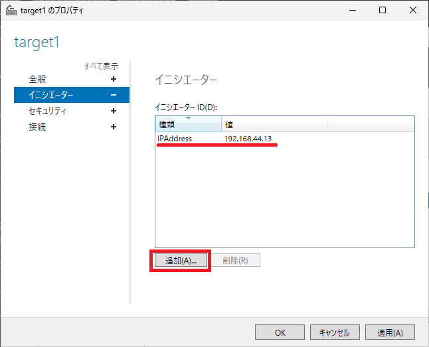Image resolution: width=429 pixels, height=347 pixels.
Task: Click the 削除(R) button
Action: (235, 260)
